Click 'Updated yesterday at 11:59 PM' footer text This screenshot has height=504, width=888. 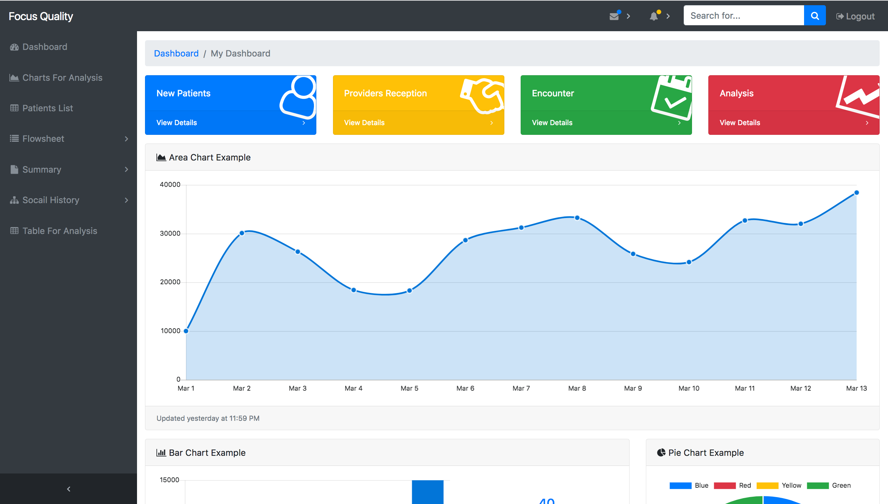(208, 418)
